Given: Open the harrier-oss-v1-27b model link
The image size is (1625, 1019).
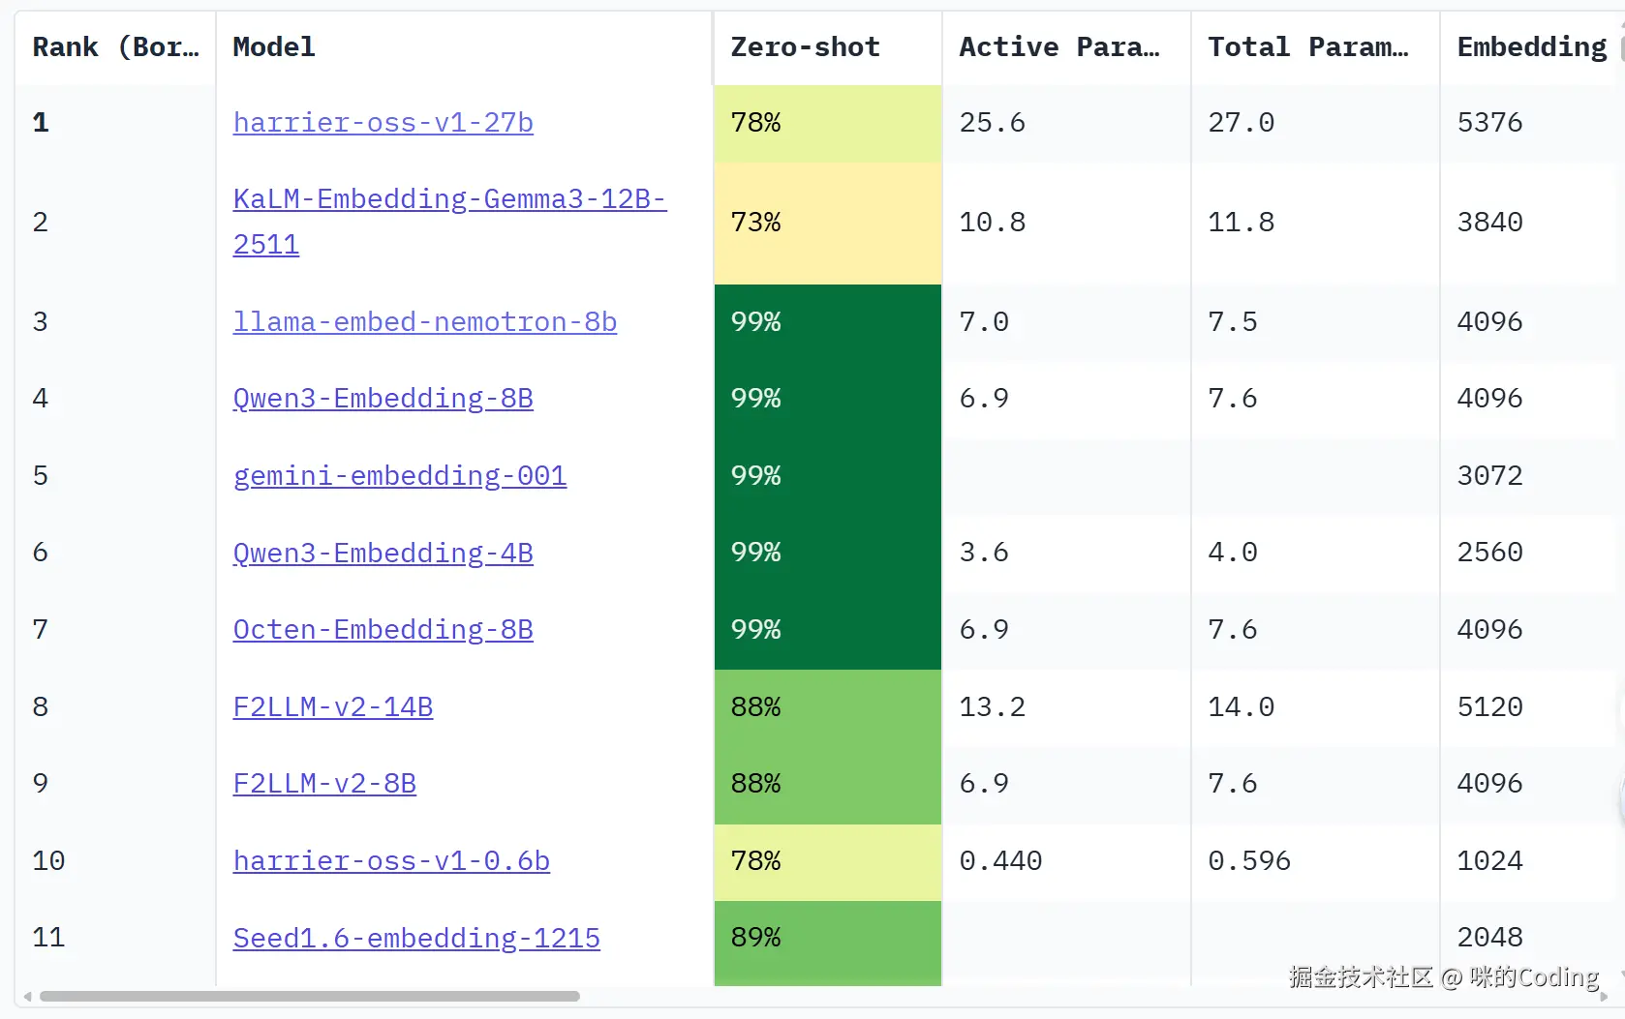Looking at the screenshot, I should 383,123.
